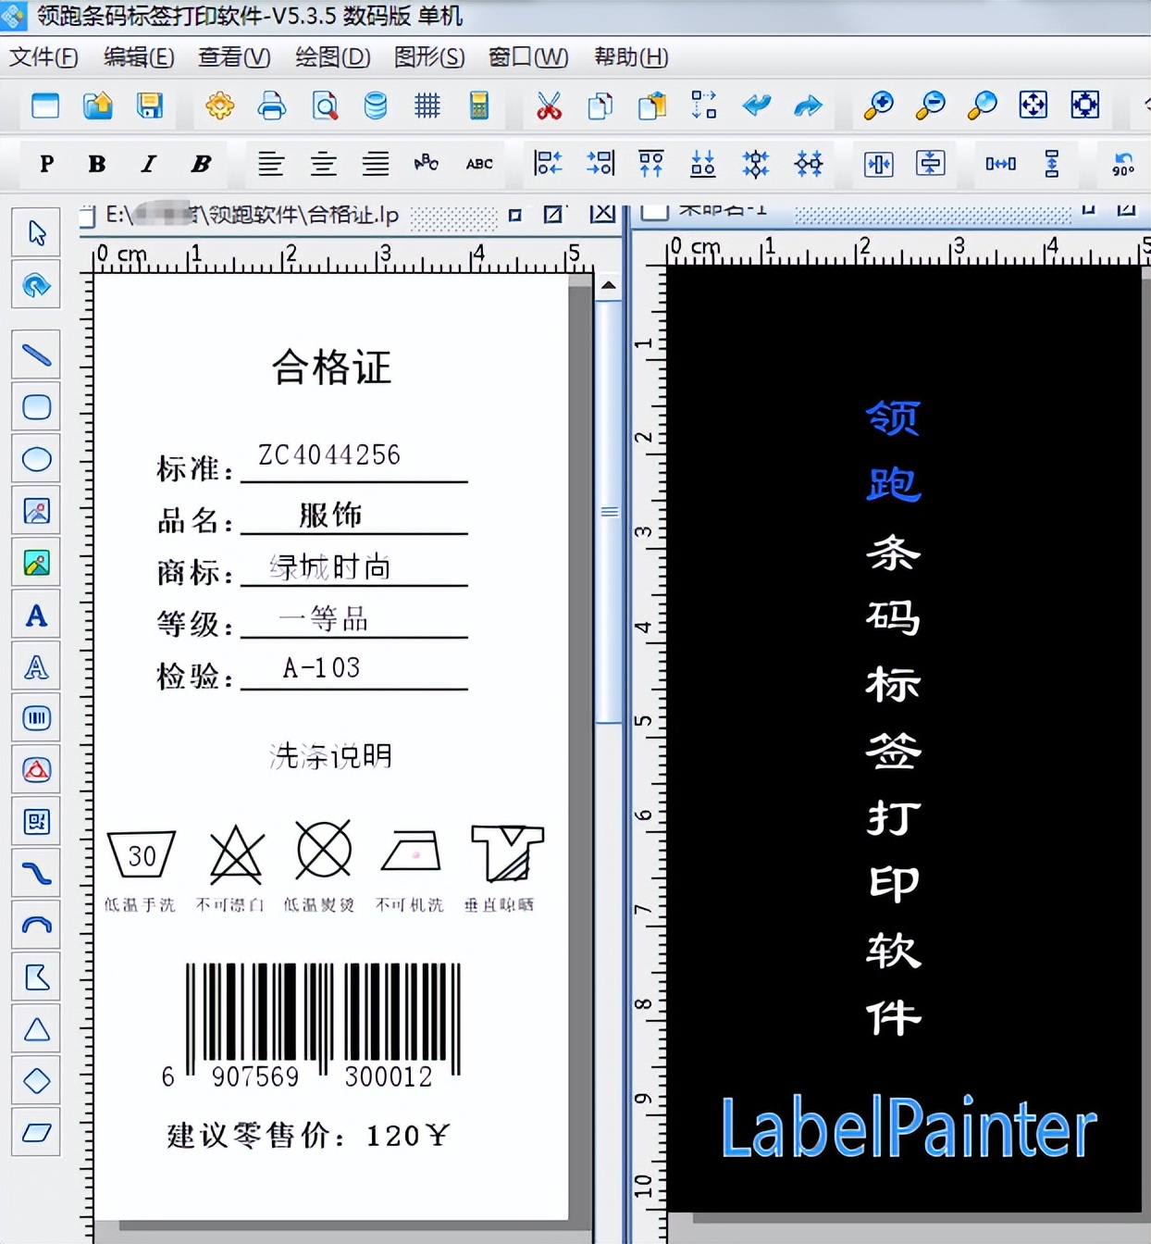Rotate the selected object 90 degrees

(x=1122, y=165)
